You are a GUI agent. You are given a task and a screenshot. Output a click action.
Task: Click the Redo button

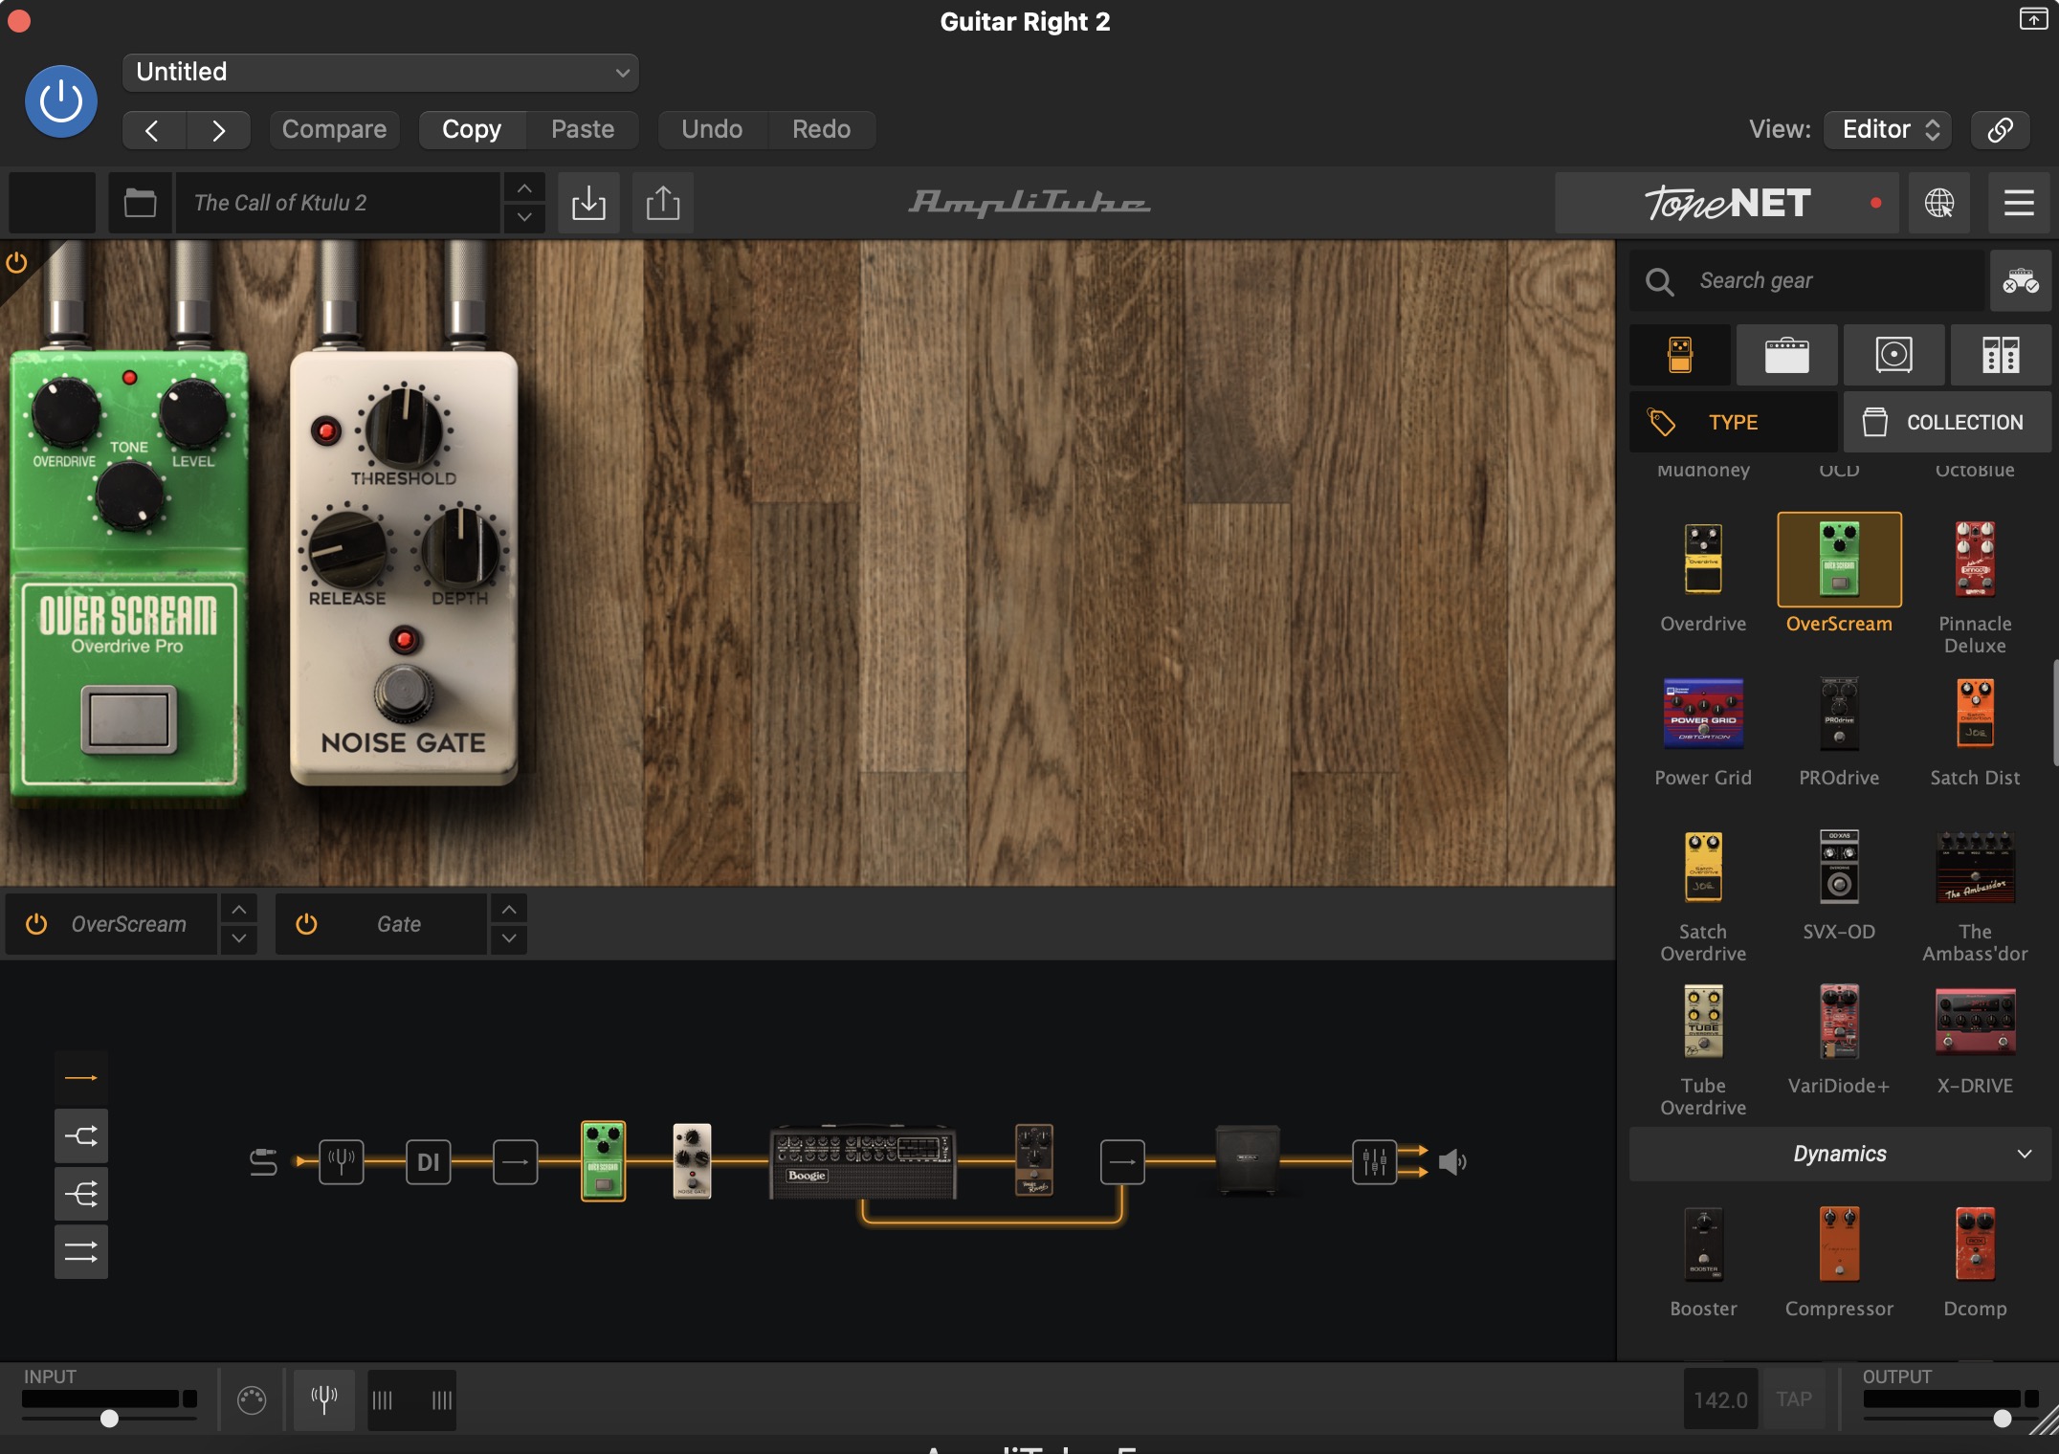point(821,129)
